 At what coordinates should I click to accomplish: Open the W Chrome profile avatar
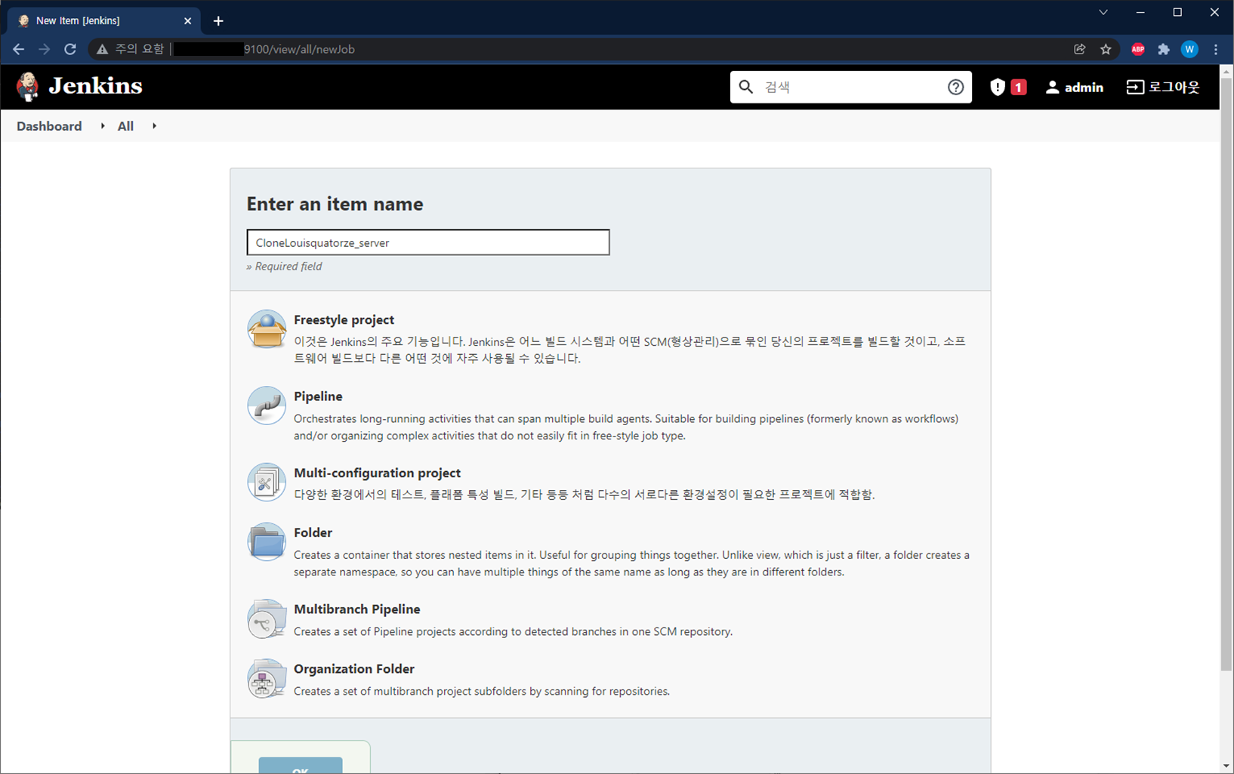click(x=1189, y=49)
